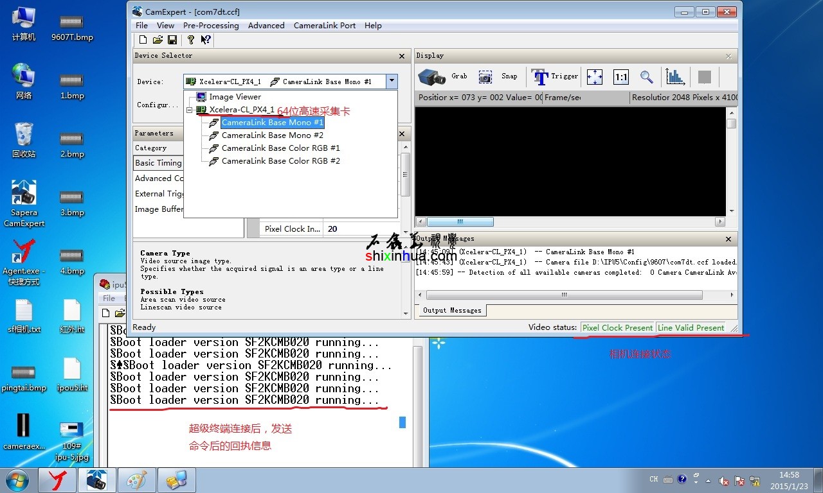Close the Parameters panel
This screenshot has height=493, width=823.
(402, 134)
